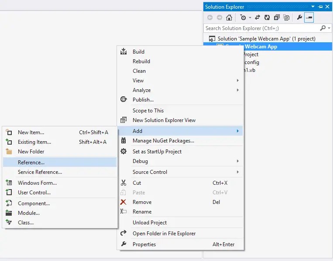Select Solution 'Sample Webcam App' tree node
Screen dimensions: 333x261
pyautogui.click(x=262, y=39)
